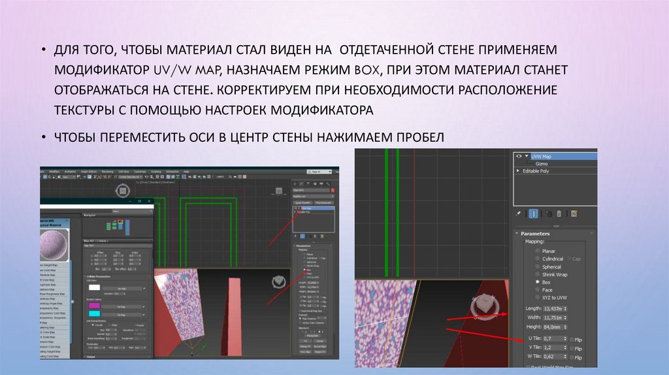The height and width of the screenshot is (375, 669).
Task: Click ViewCube in left top viewport
Action: coord(122,191)
